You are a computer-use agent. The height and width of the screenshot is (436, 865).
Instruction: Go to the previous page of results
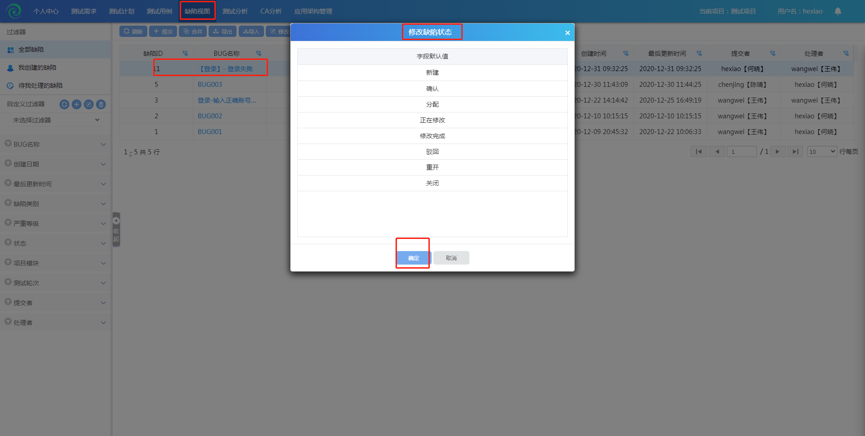717,152
